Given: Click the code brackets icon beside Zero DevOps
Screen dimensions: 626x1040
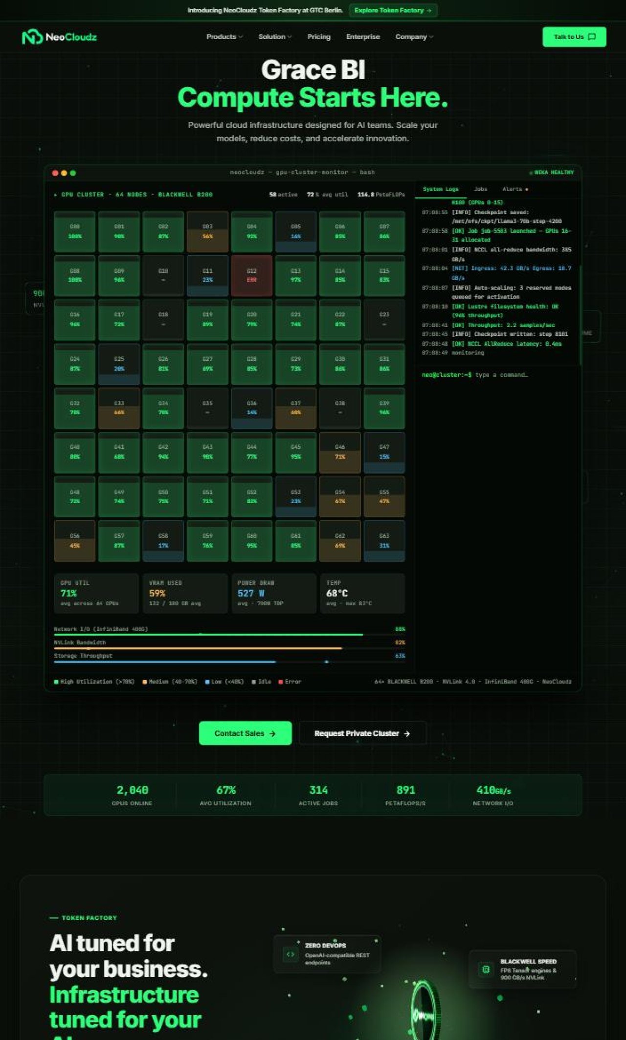Looking at the screenshot, I should pyautogui.click(x=291, y=954).
